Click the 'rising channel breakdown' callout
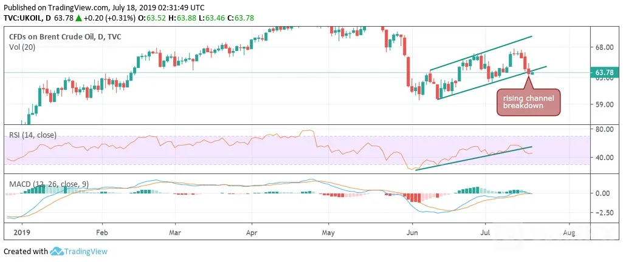623x262 pixels. pyautogui.click(x=528, y=102)
